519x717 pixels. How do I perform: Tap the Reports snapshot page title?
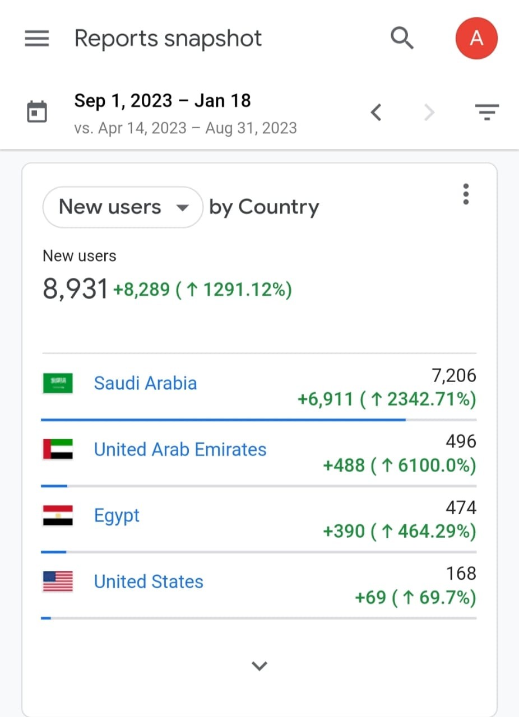click(x=168, y=39)
